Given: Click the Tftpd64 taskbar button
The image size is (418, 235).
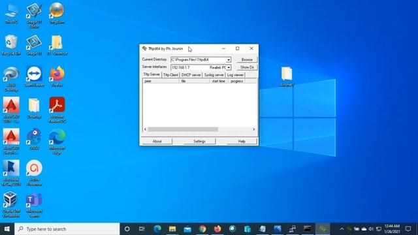Looking at the screenshot, I should (323, 228).
